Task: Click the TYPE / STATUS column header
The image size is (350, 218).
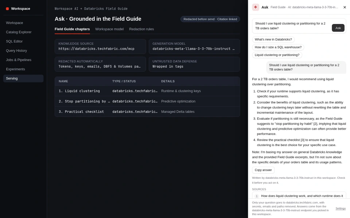Action: point(124,81)
